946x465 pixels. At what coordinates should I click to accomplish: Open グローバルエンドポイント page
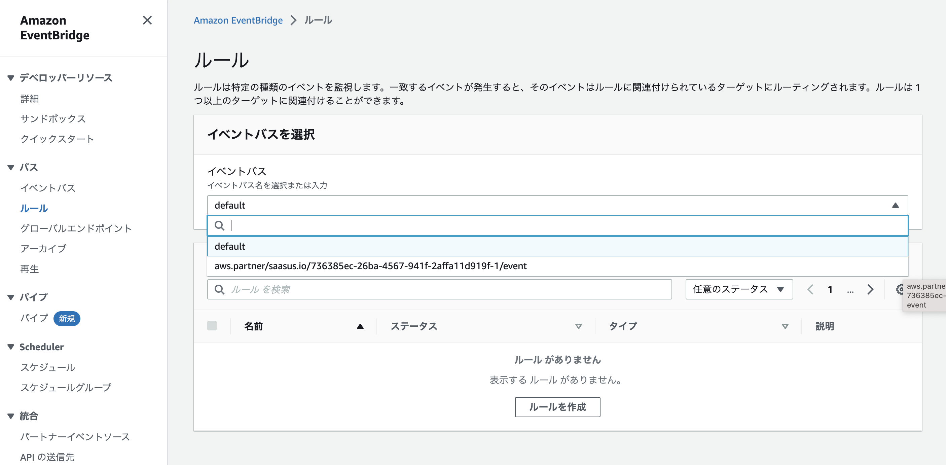[76, 228]
